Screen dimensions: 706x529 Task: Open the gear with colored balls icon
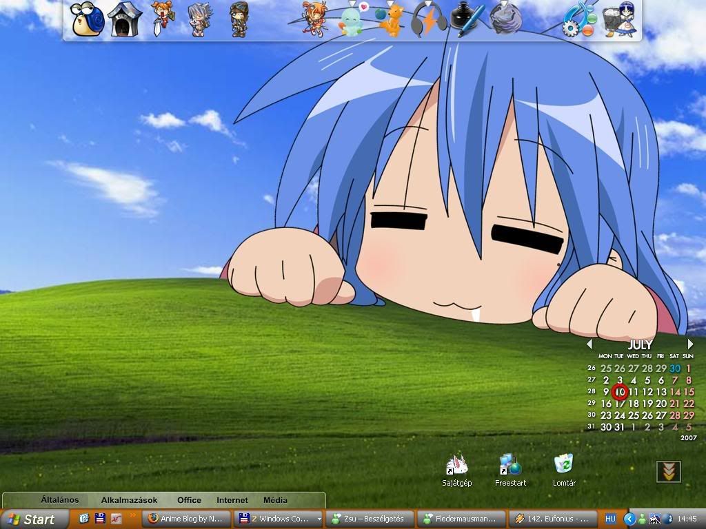tap(581, 20)
